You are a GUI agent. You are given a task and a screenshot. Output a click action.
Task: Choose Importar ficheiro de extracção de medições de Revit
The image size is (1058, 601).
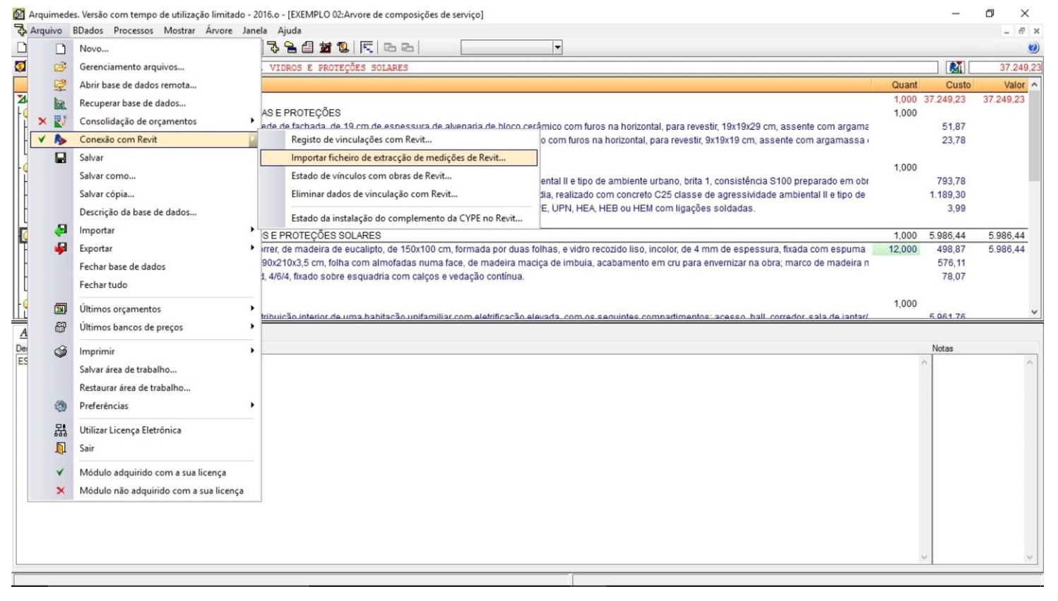399,158
